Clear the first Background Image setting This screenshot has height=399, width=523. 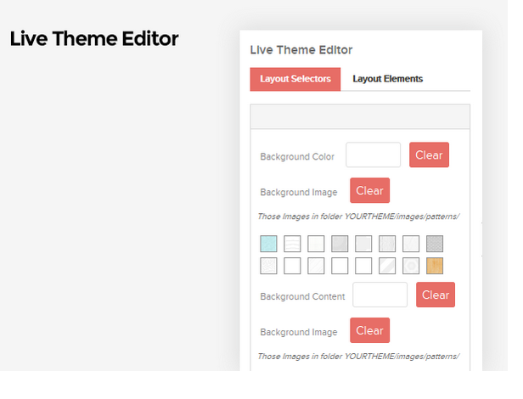(x=369, y=190)
